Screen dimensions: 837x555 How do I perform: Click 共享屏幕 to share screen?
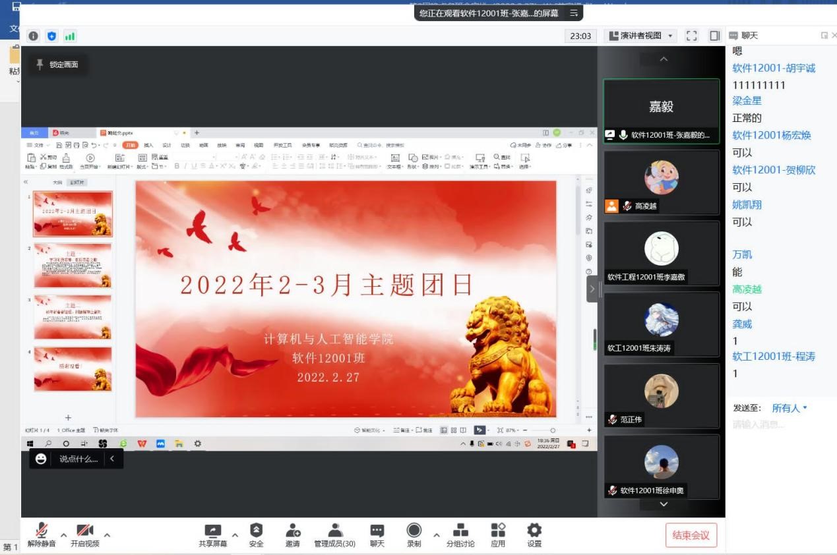tap(213, 535)
